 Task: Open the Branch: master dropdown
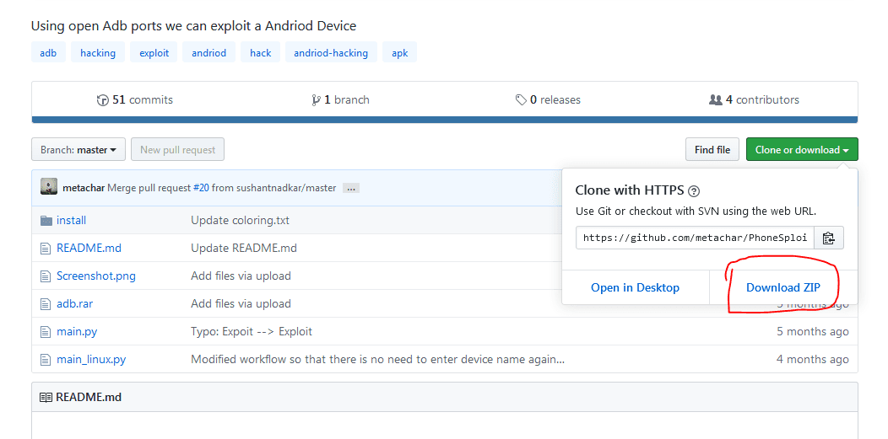pos(79,150)
